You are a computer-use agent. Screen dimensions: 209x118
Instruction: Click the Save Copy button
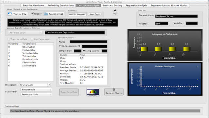pos(95,14)
